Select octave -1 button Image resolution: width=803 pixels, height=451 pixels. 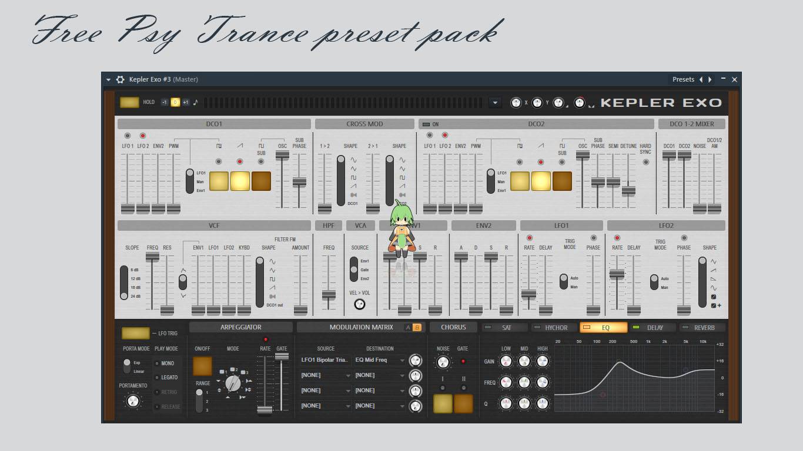tap(165, 102)
